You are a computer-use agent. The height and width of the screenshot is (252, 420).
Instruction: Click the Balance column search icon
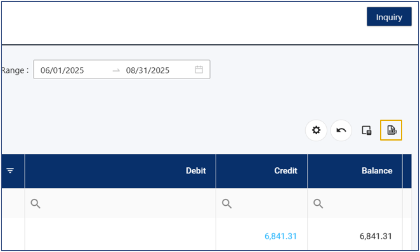click(318, 204)
